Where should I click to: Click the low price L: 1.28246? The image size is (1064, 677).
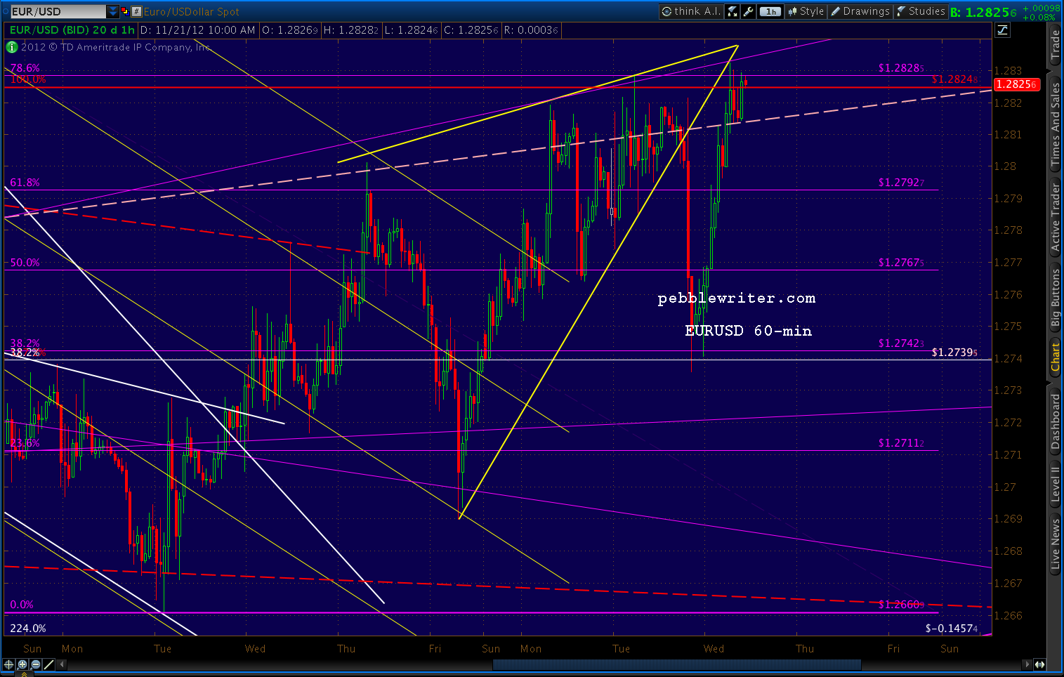(x=411, y=30)
